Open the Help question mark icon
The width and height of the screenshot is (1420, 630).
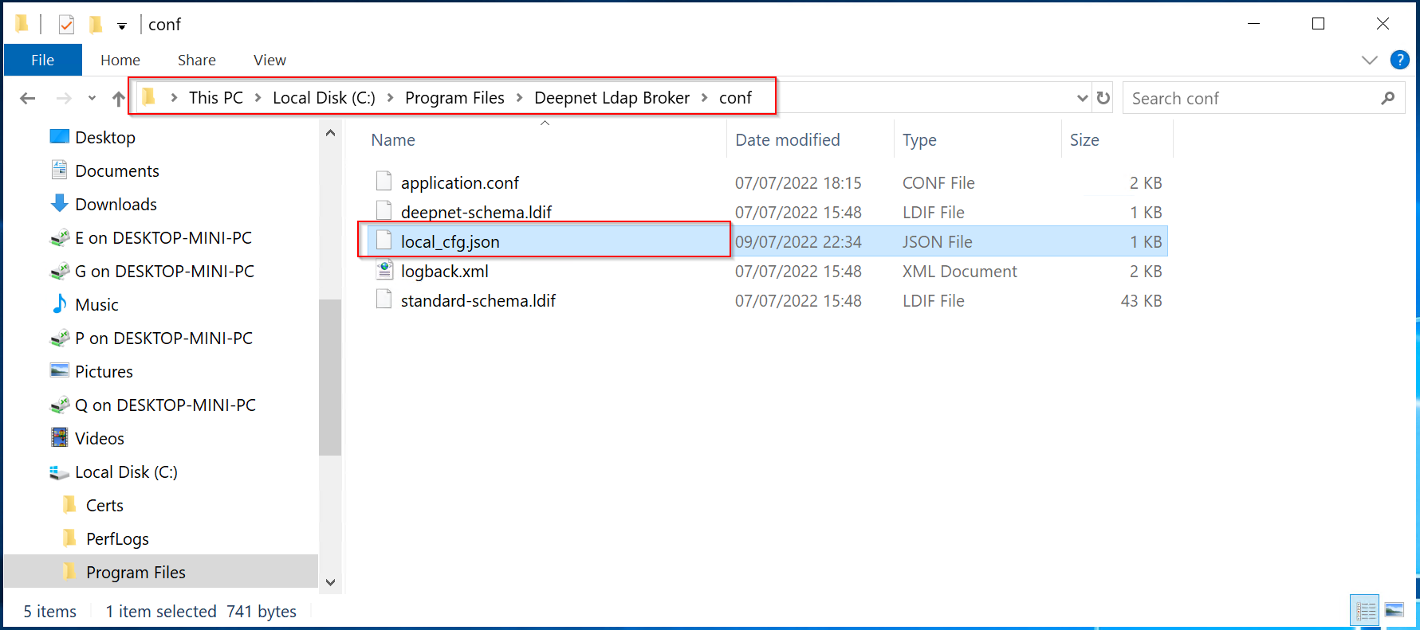(1399, 60)
